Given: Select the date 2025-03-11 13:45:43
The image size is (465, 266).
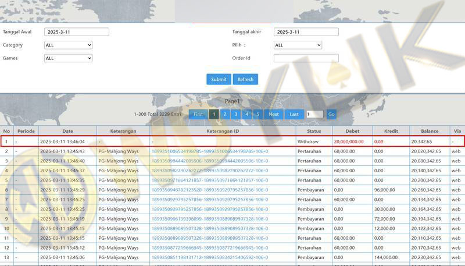Looking at the screenshot, I should pos(62,151).
